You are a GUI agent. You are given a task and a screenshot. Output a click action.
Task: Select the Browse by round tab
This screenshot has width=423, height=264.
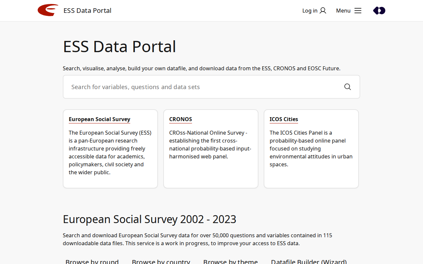(92, 261)
